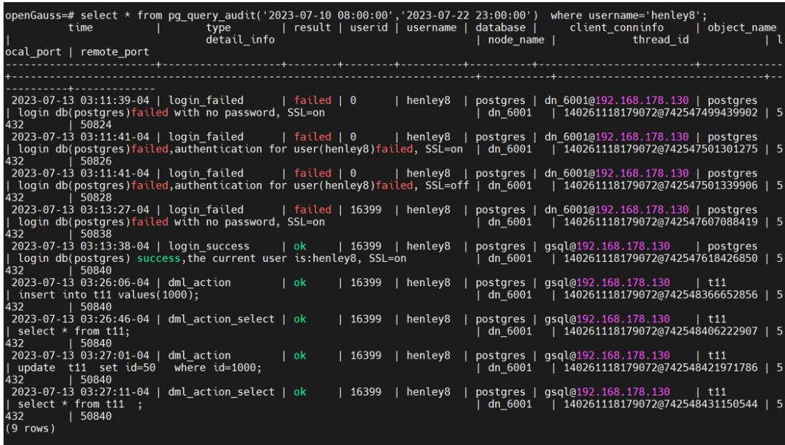Click timestamp 2023-07-13 03:26:46-04
Screen dimensions: 785x445
pyautogui.click(x=81, y=319)
